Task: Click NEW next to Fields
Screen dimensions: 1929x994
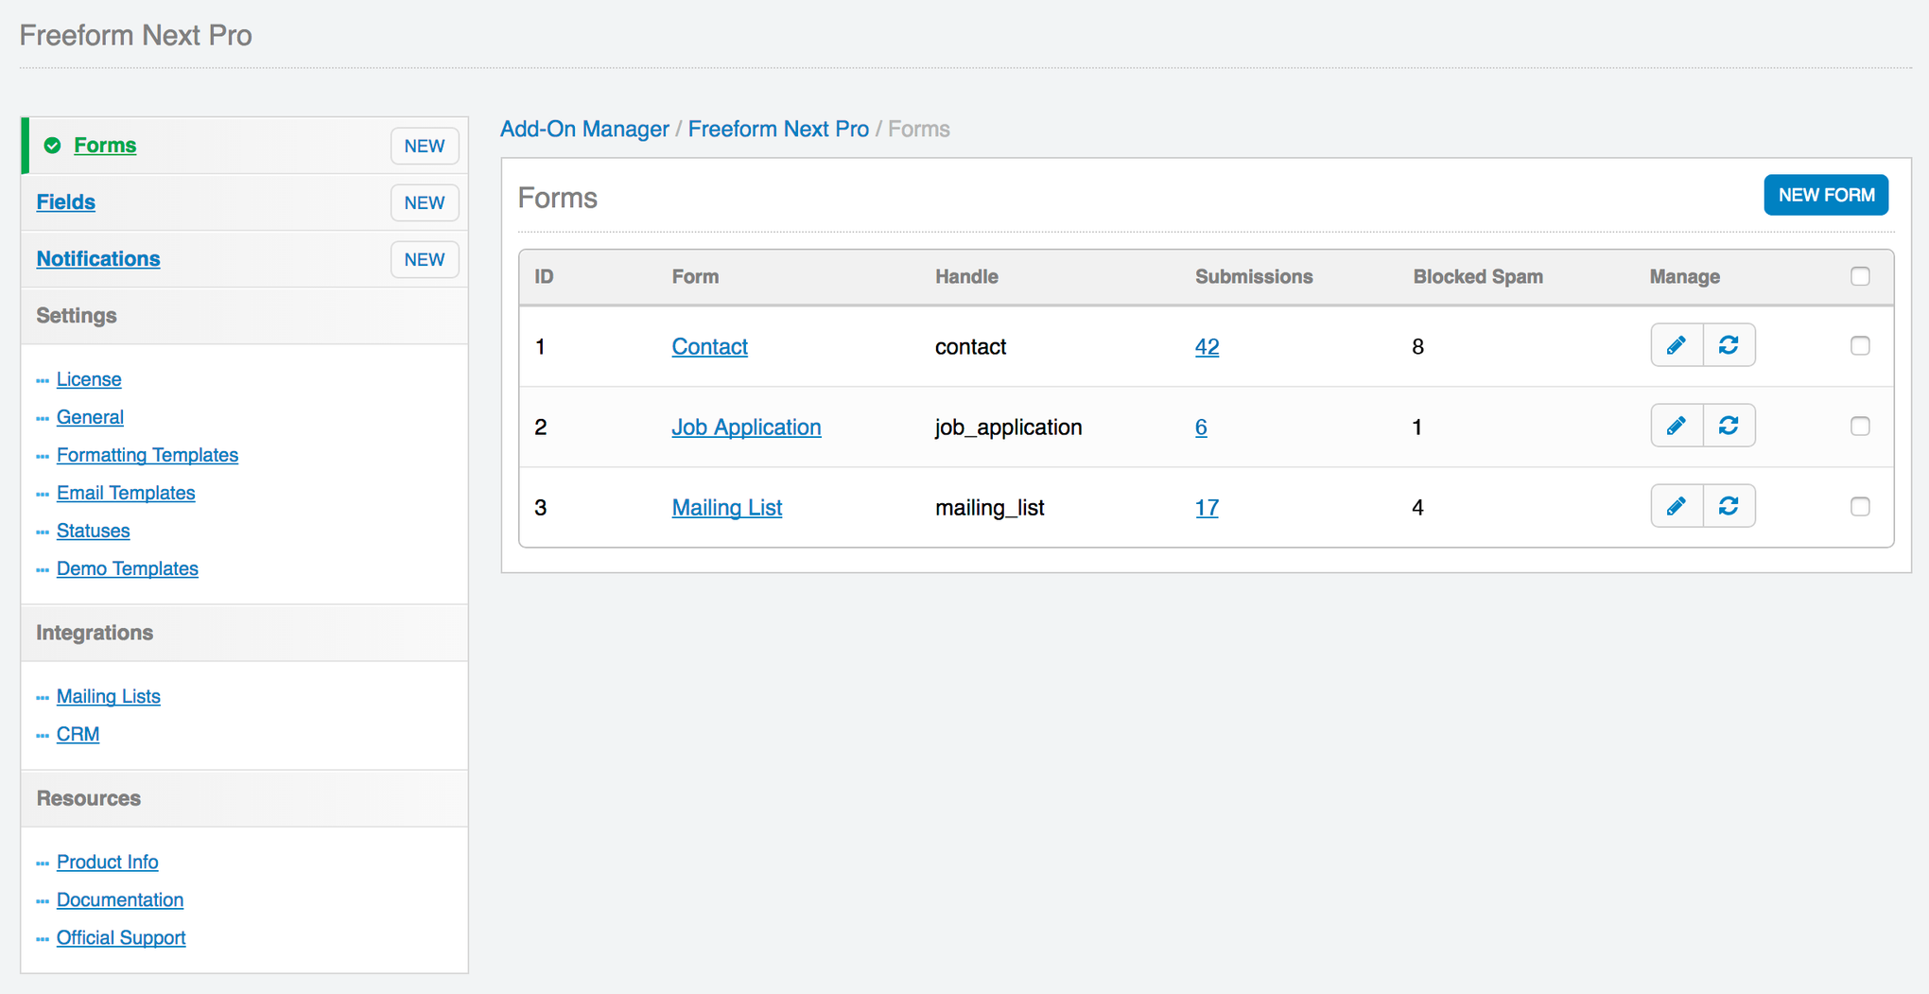Action: [425, 202]
